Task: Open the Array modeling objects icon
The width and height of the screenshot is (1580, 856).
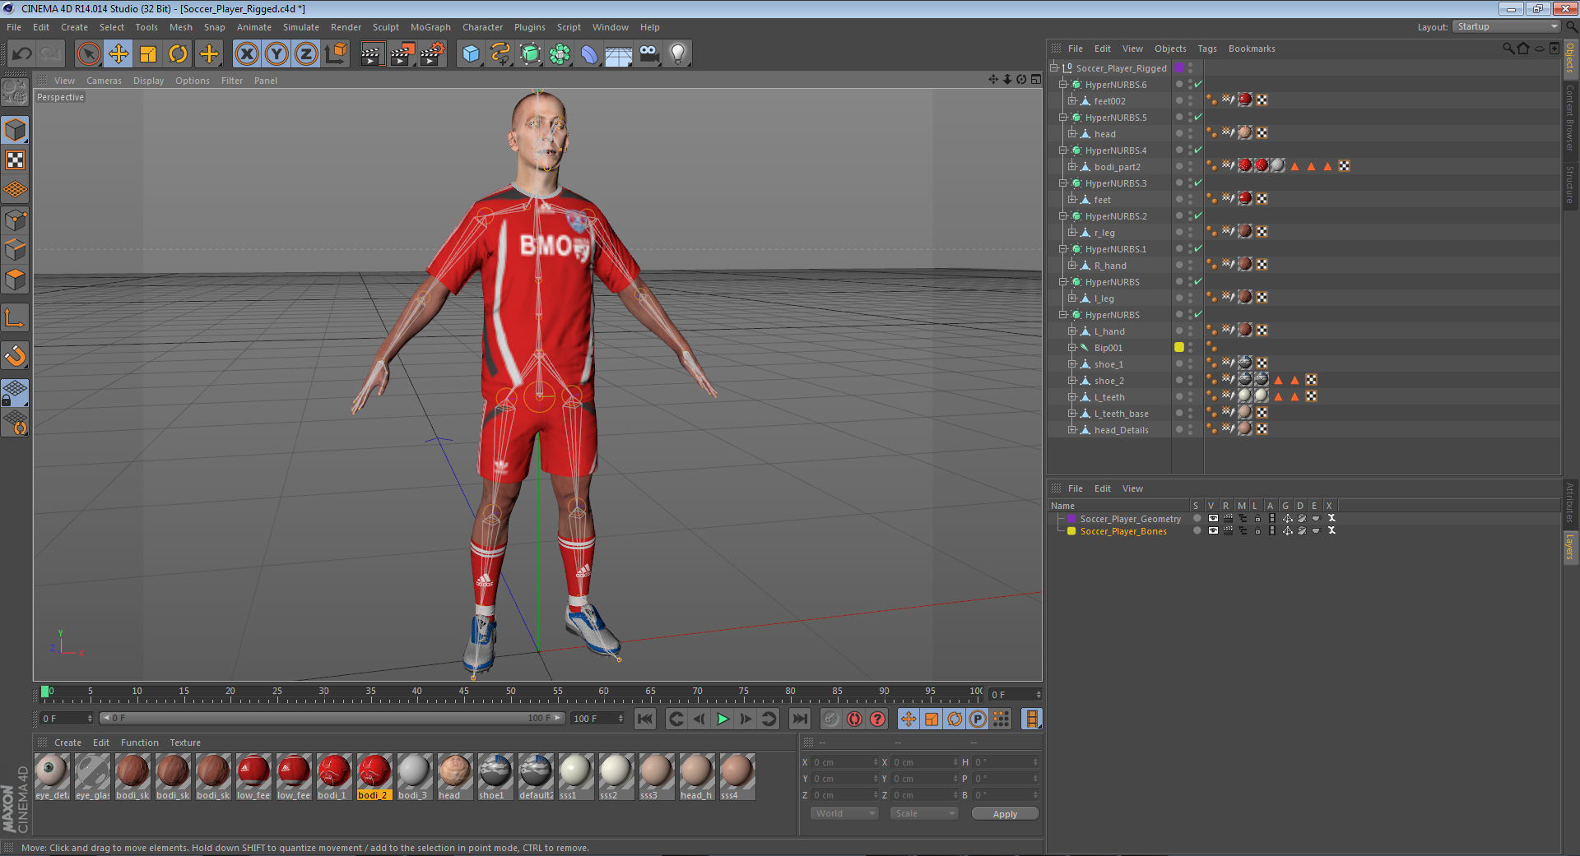Action: tap(560, 54)
